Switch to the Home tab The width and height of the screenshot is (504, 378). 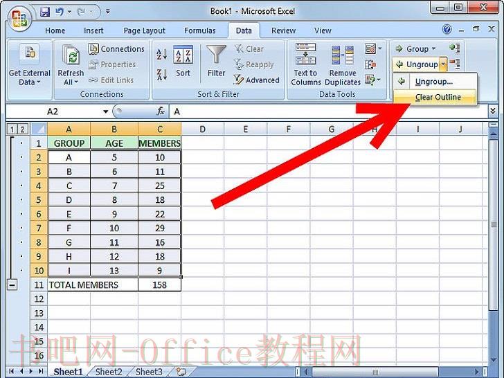(55, 30)
